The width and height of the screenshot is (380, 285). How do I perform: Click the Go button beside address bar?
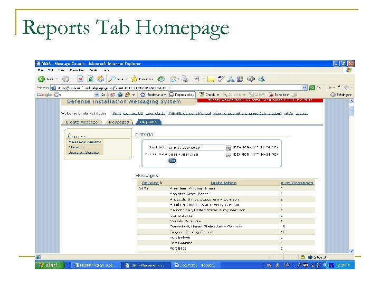pos(315,88)
